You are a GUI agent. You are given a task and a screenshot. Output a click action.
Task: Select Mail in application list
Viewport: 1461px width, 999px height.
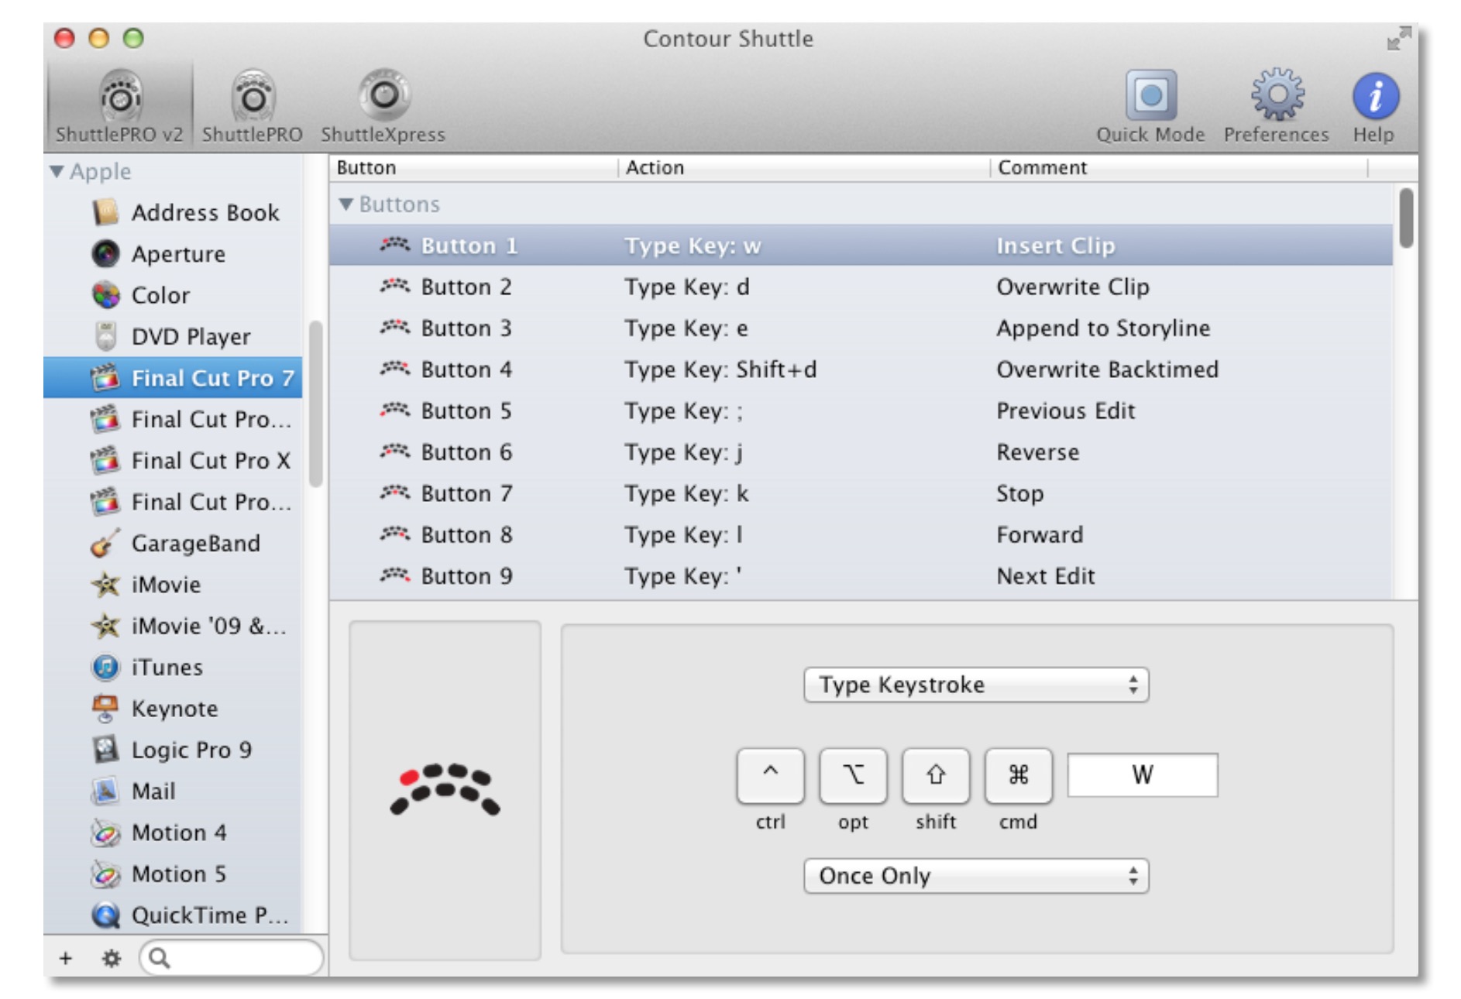tap(174, 791)
